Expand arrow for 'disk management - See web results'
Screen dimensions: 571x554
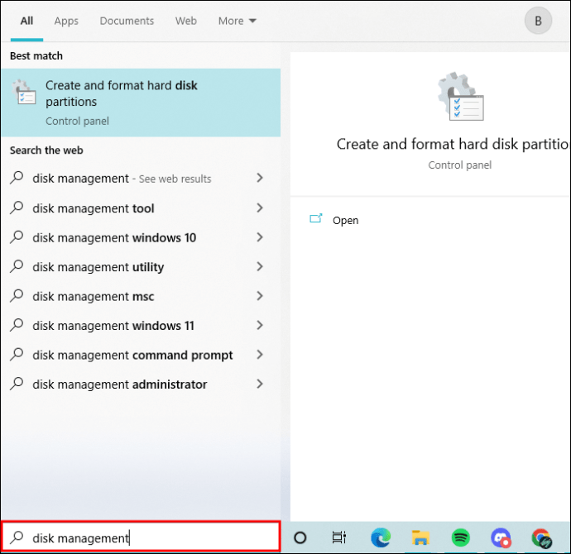tap(260, 178)
